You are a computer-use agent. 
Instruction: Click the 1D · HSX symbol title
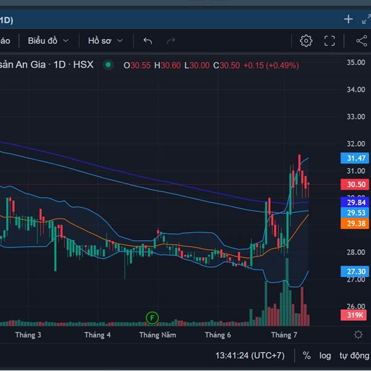point(74,64)
